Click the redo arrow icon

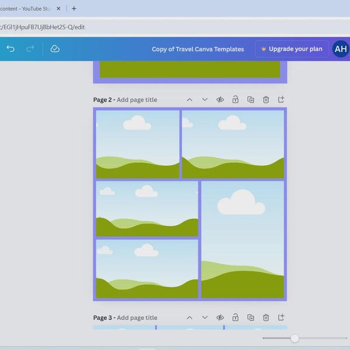pos(30,48)
